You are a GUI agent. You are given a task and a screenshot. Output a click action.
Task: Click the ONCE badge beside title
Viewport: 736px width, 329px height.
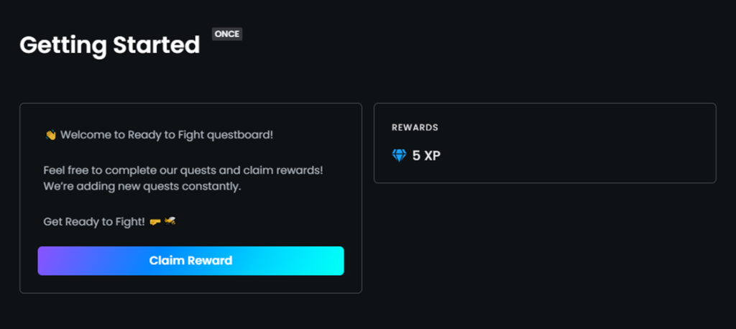pos(227,34)
